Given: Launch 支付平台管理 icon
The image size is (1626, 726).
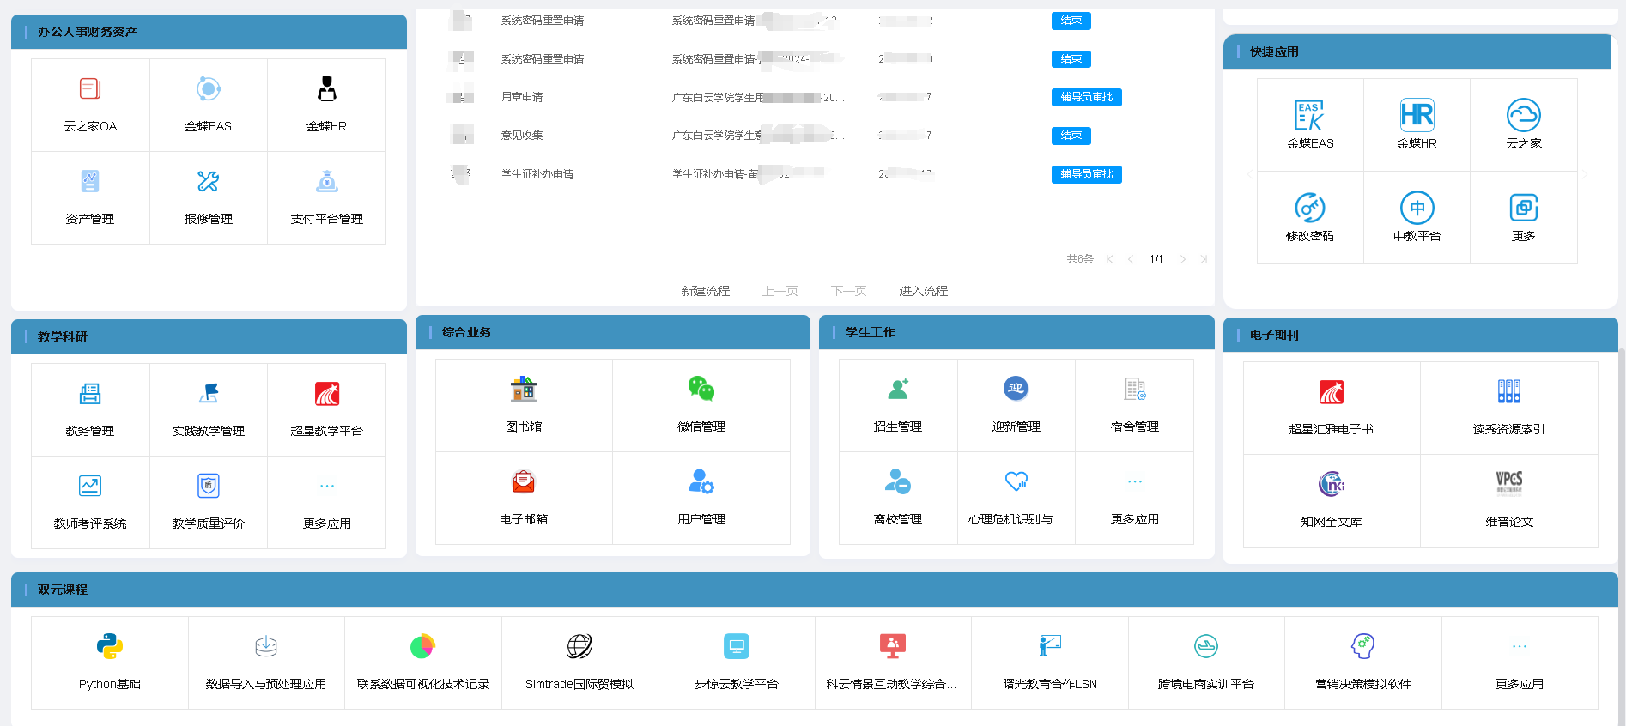Looking at the screenshot, I should pyautogui.click(x=326, y=182).
